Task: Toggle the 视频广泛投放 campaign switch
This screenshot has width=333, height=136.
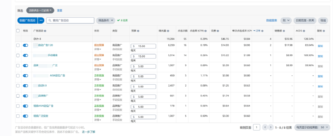Action: 26,116
